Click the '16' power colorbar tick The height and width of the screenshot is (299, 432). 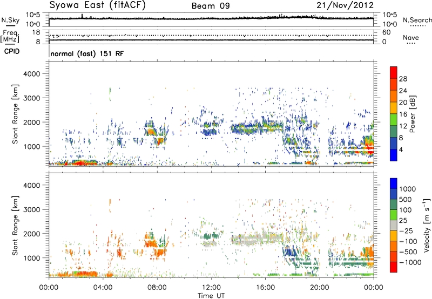(403, 114)
